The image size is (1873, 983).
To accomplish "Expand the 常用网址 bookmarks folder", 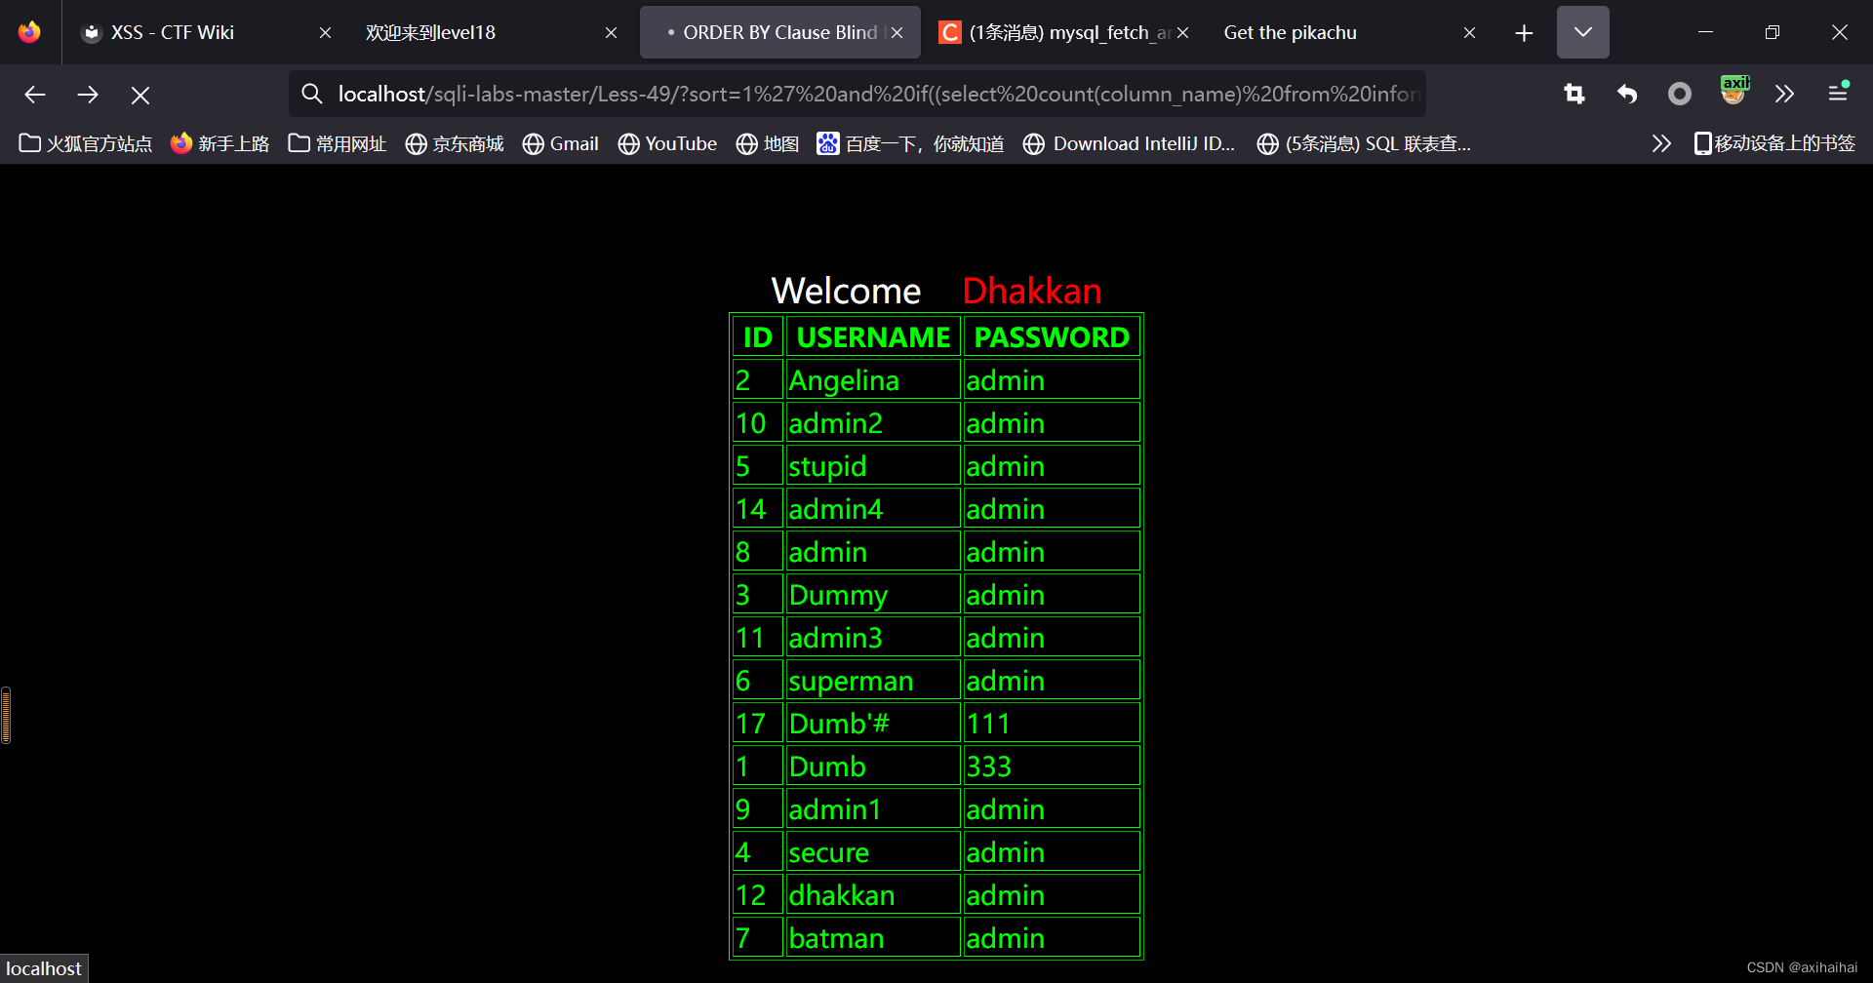I will (337, 143).
